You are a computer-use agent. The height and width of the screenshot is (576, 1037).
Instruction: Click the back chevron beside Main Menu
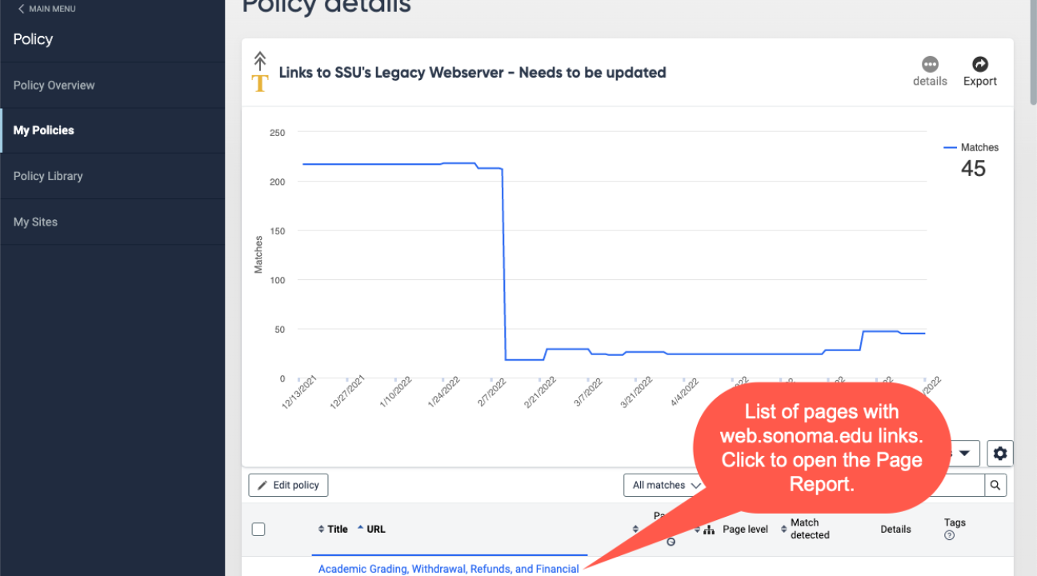pos(21,9)
